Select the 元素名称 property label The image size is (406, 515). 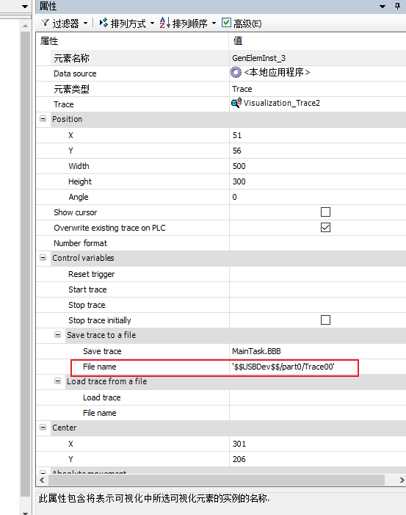coord(71,59)
